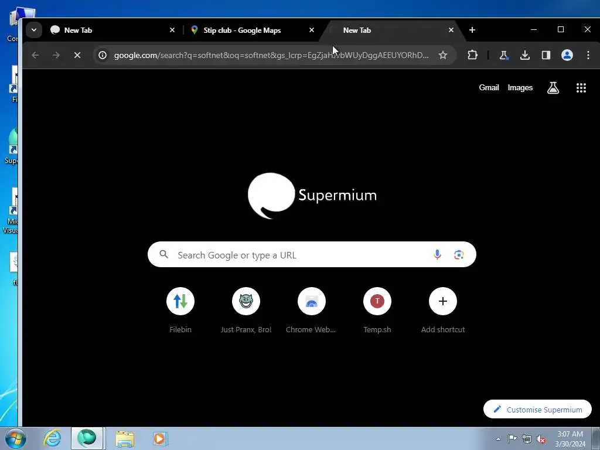View site information icon
Viewport: 600px width, 450px height.
pos(103,55)
